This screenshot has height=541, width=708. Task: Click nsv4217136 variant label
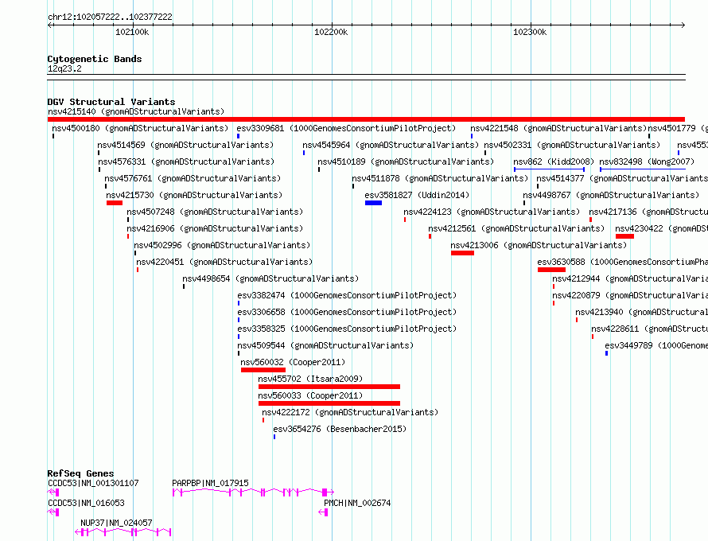click(x=648, y=212)
